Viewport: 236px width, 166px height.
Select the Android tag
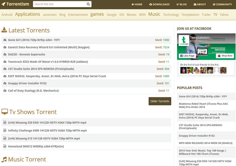tap(7, 15)
